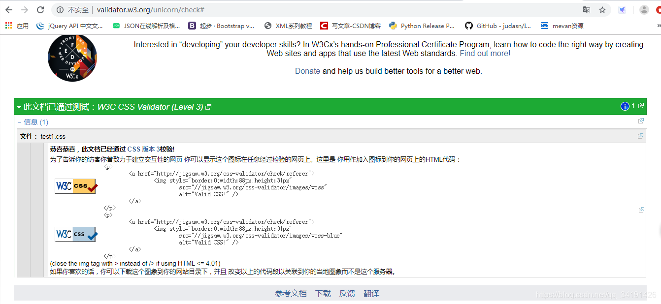Viewport: 661px width, 304px height.
Task: Open the site security info icon
Action: [60, 10]
